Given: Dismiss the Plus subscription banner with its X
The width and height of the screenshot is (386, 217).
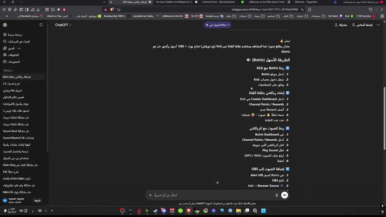Looking at the screenshot, I should click(x=228, y=25).
